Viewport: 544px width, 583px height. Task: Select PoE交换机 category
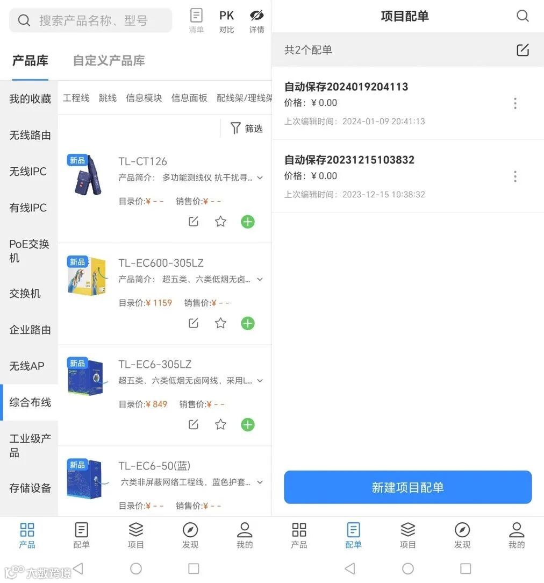click(29, 251)
